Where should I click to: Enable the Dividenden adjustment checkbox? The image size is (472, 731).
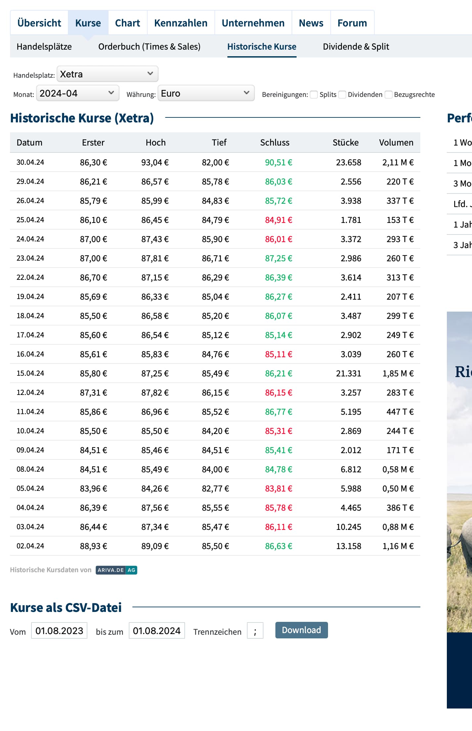click(x=342, y=95)
